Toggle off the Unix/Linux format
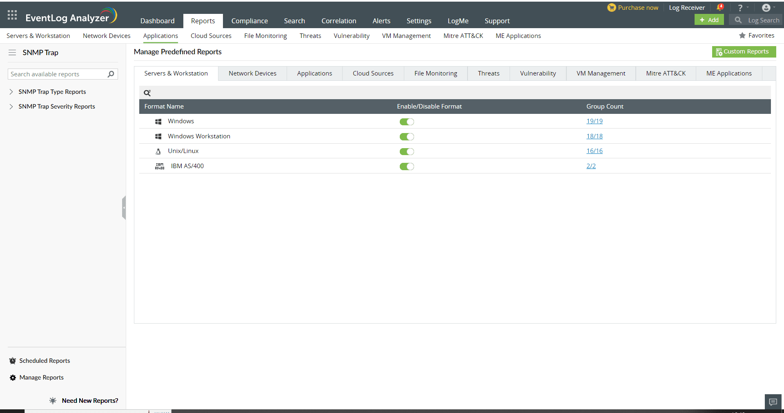 [407, 151]
